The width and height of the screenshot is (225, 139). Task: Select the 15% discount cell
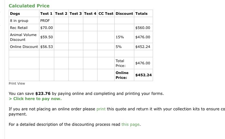119,37
